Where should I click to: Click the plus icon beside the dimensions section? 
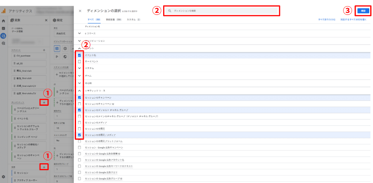44,102
